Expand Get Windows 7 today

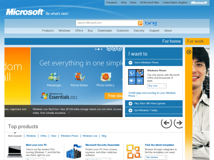coord(130,110)
